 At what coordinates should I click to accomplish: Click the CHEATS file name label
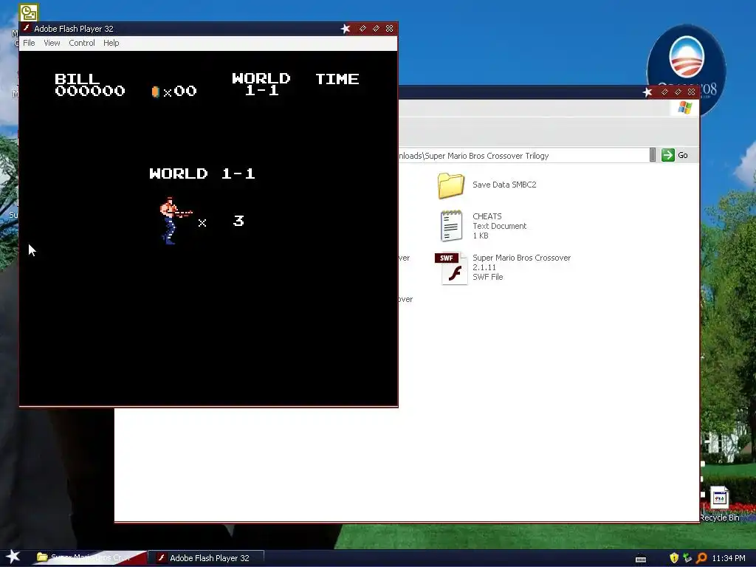point(487,216)
